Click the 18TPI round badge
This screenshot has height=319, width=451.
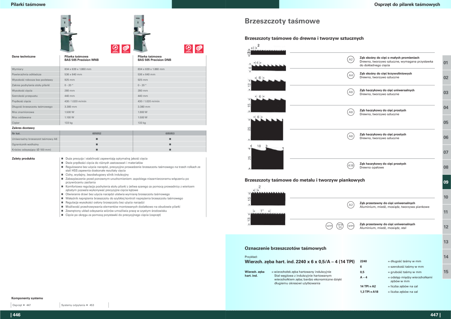pyautogui.click(x=351, y=226)
